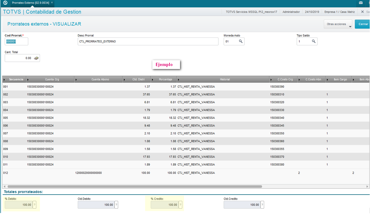370x214 pixels.
Task: Open the mail envelope icon
Action: [x=361, y=3]
